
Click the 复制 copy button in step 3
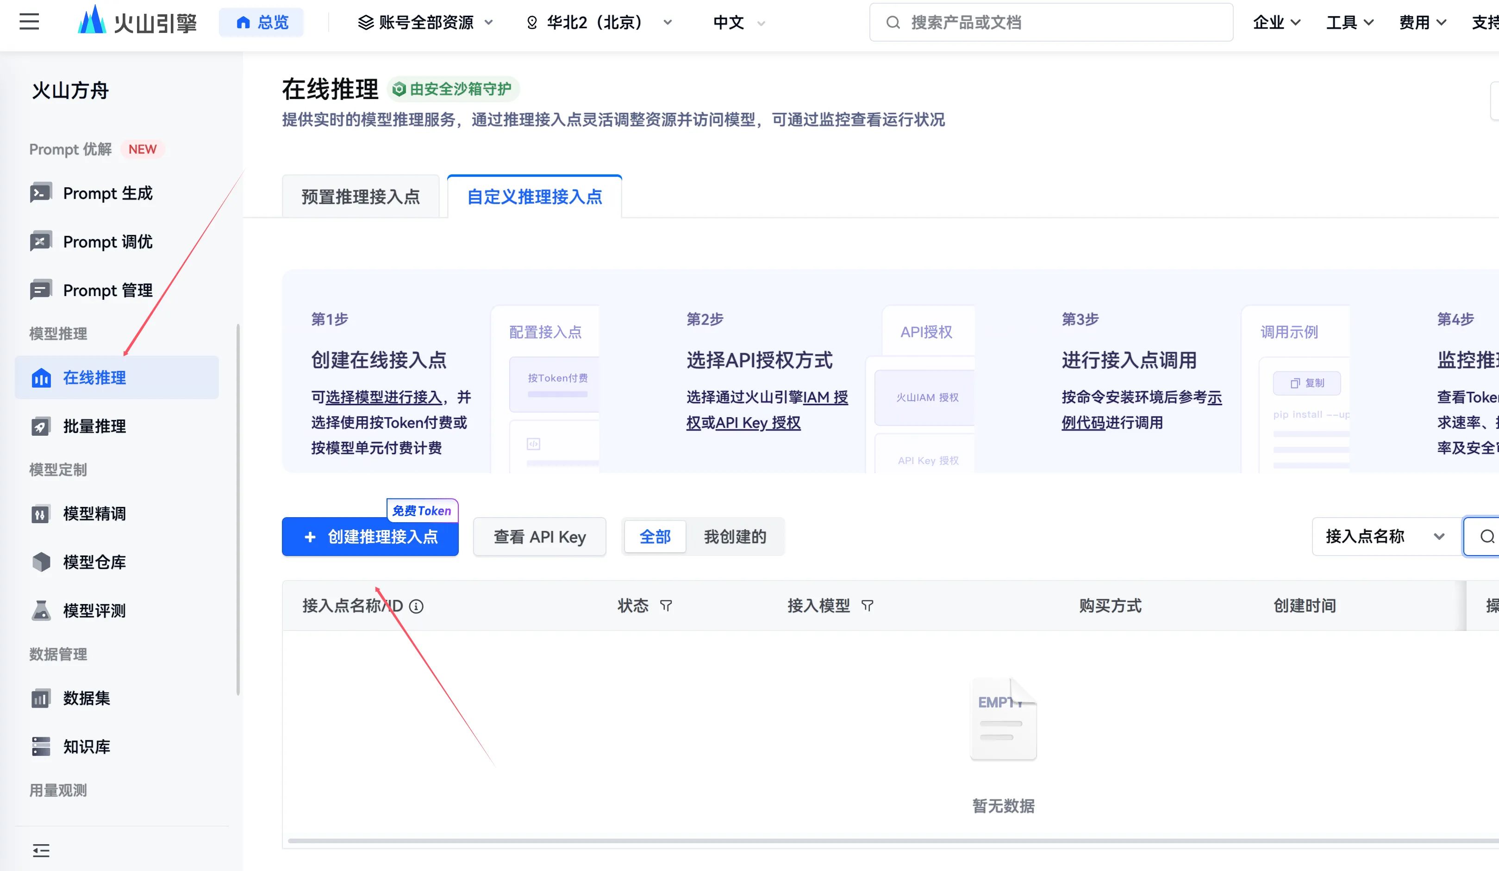point(1307,383)
